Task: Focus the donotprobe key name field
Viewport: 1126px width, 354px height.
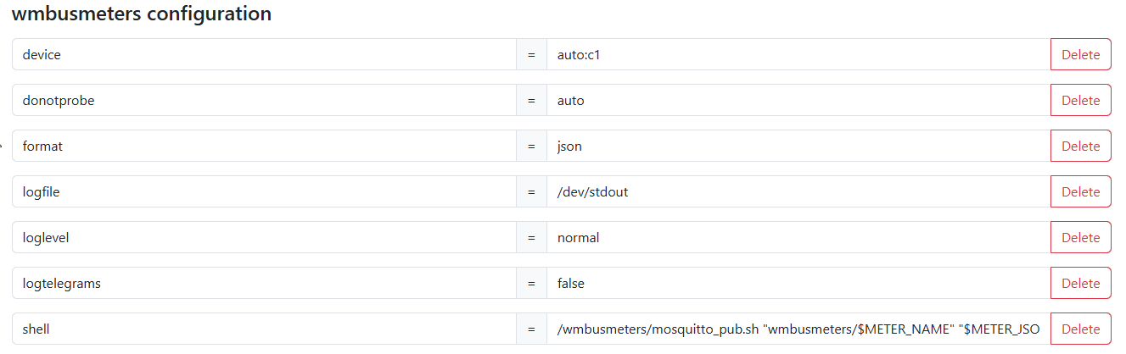Action: point(264,100)
